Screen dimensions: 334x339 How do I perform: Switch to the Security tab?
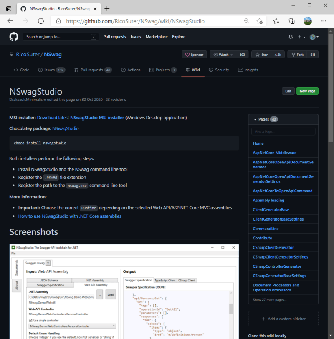click(219, 70)
